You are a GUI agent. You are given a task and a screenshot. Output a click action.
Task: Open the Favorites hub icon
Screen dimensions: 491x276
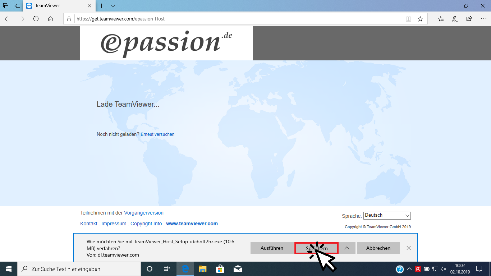(x=441, y=19)
